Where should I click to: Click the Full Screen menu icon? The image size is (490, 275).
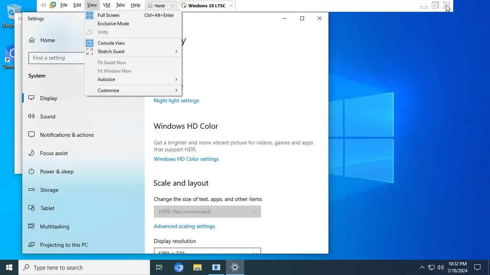coord(90,15)
